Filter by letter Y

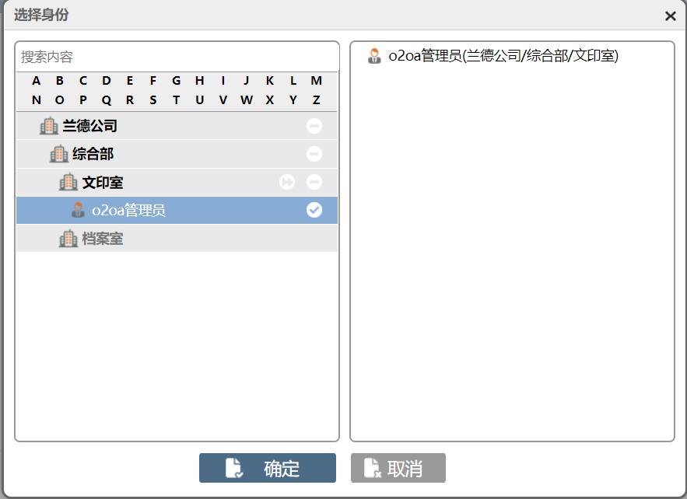point(293,100)
